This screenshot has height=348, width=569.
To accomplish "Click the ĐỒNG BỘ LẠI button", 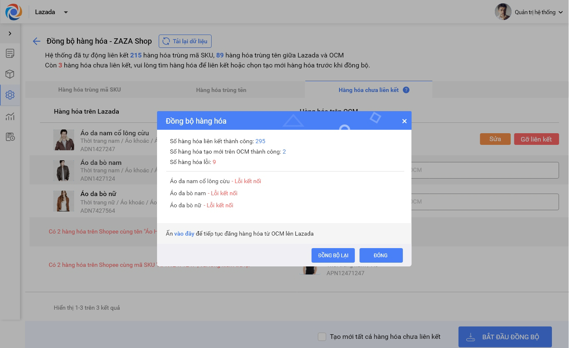I will tap(333, 255).
